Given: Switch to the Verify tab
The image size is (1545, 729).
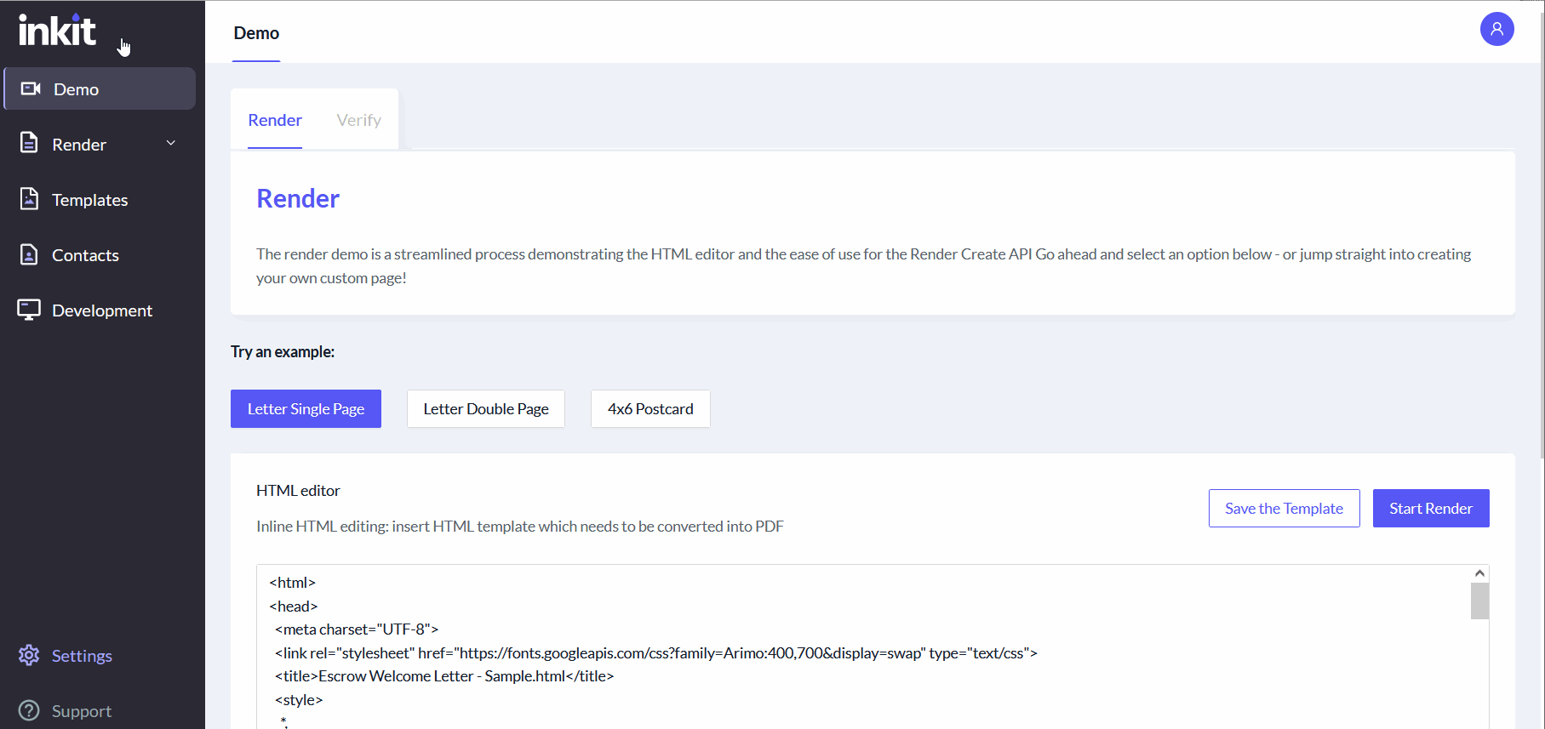Looking at the screenshot, I should [358, 120].
